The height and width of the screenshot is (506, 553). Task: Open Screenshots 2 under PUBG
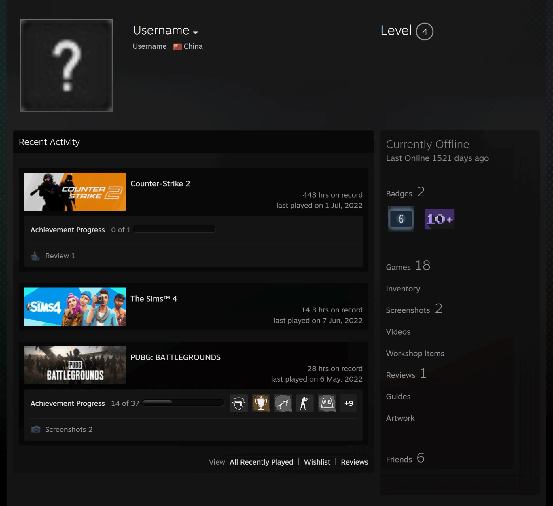click(x=69, y=429)
